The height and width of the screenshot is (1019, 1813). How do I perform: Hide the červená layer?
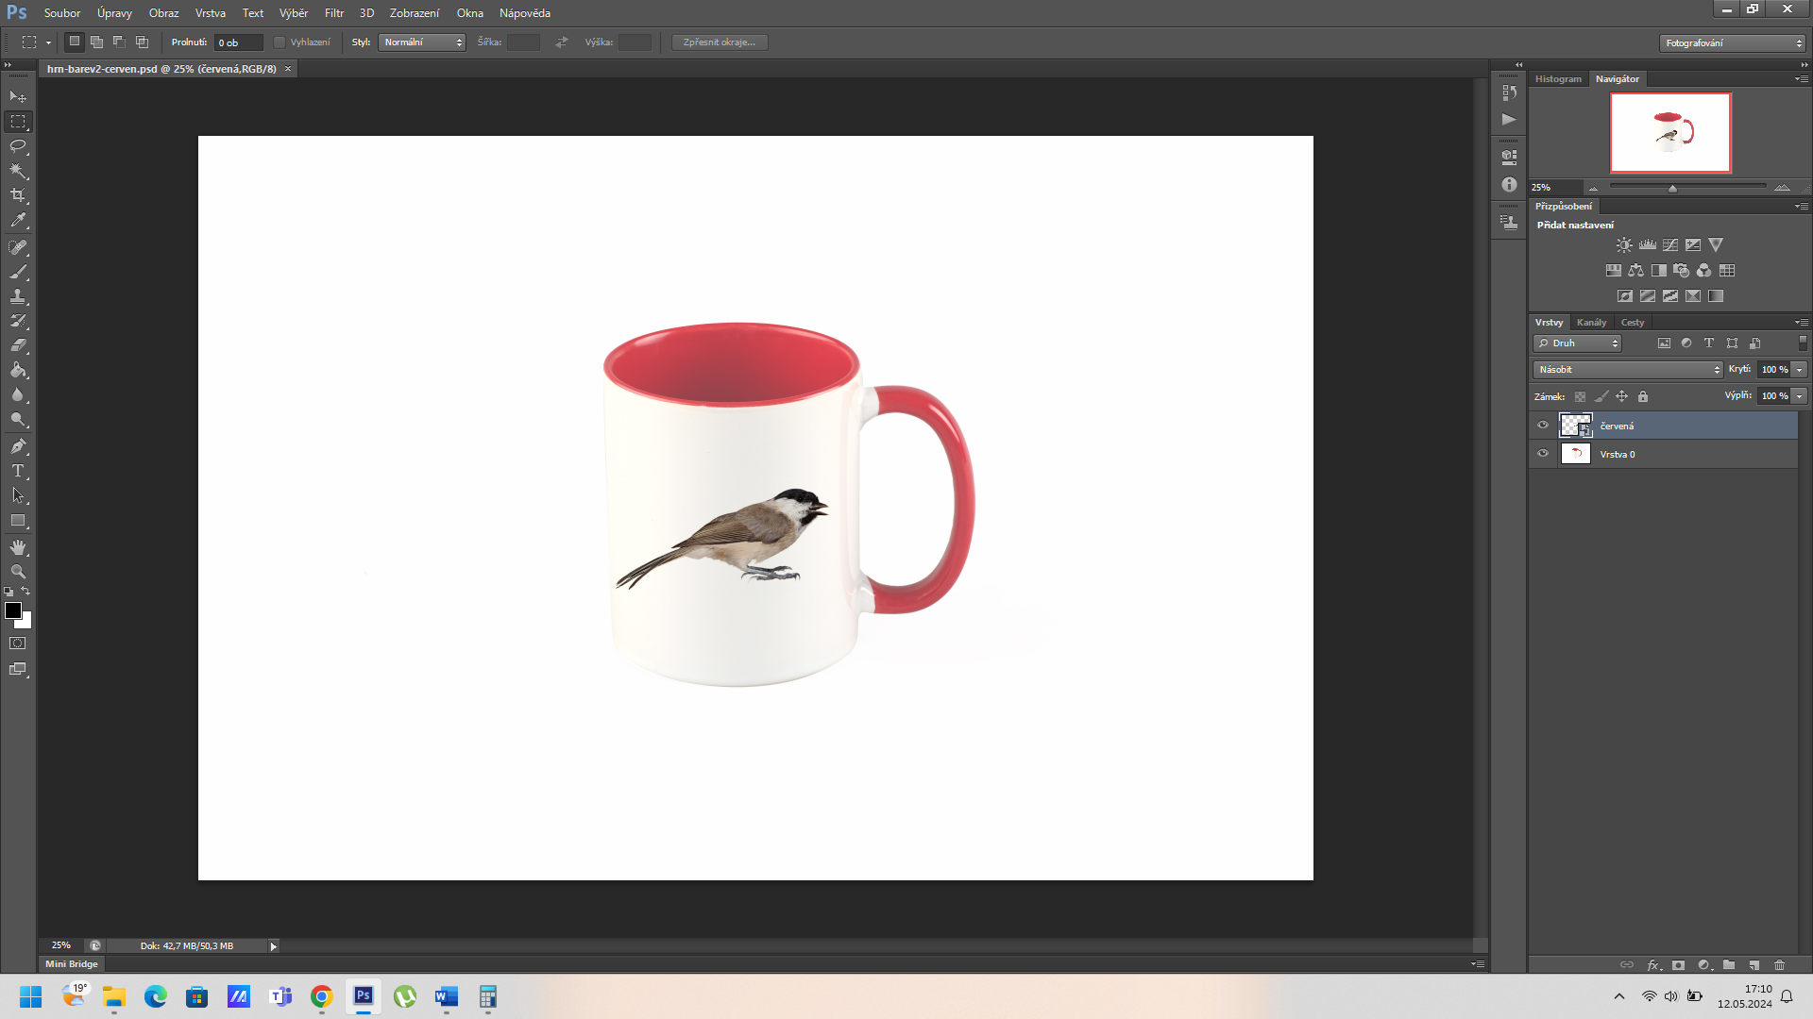[x=1543, y=426]
